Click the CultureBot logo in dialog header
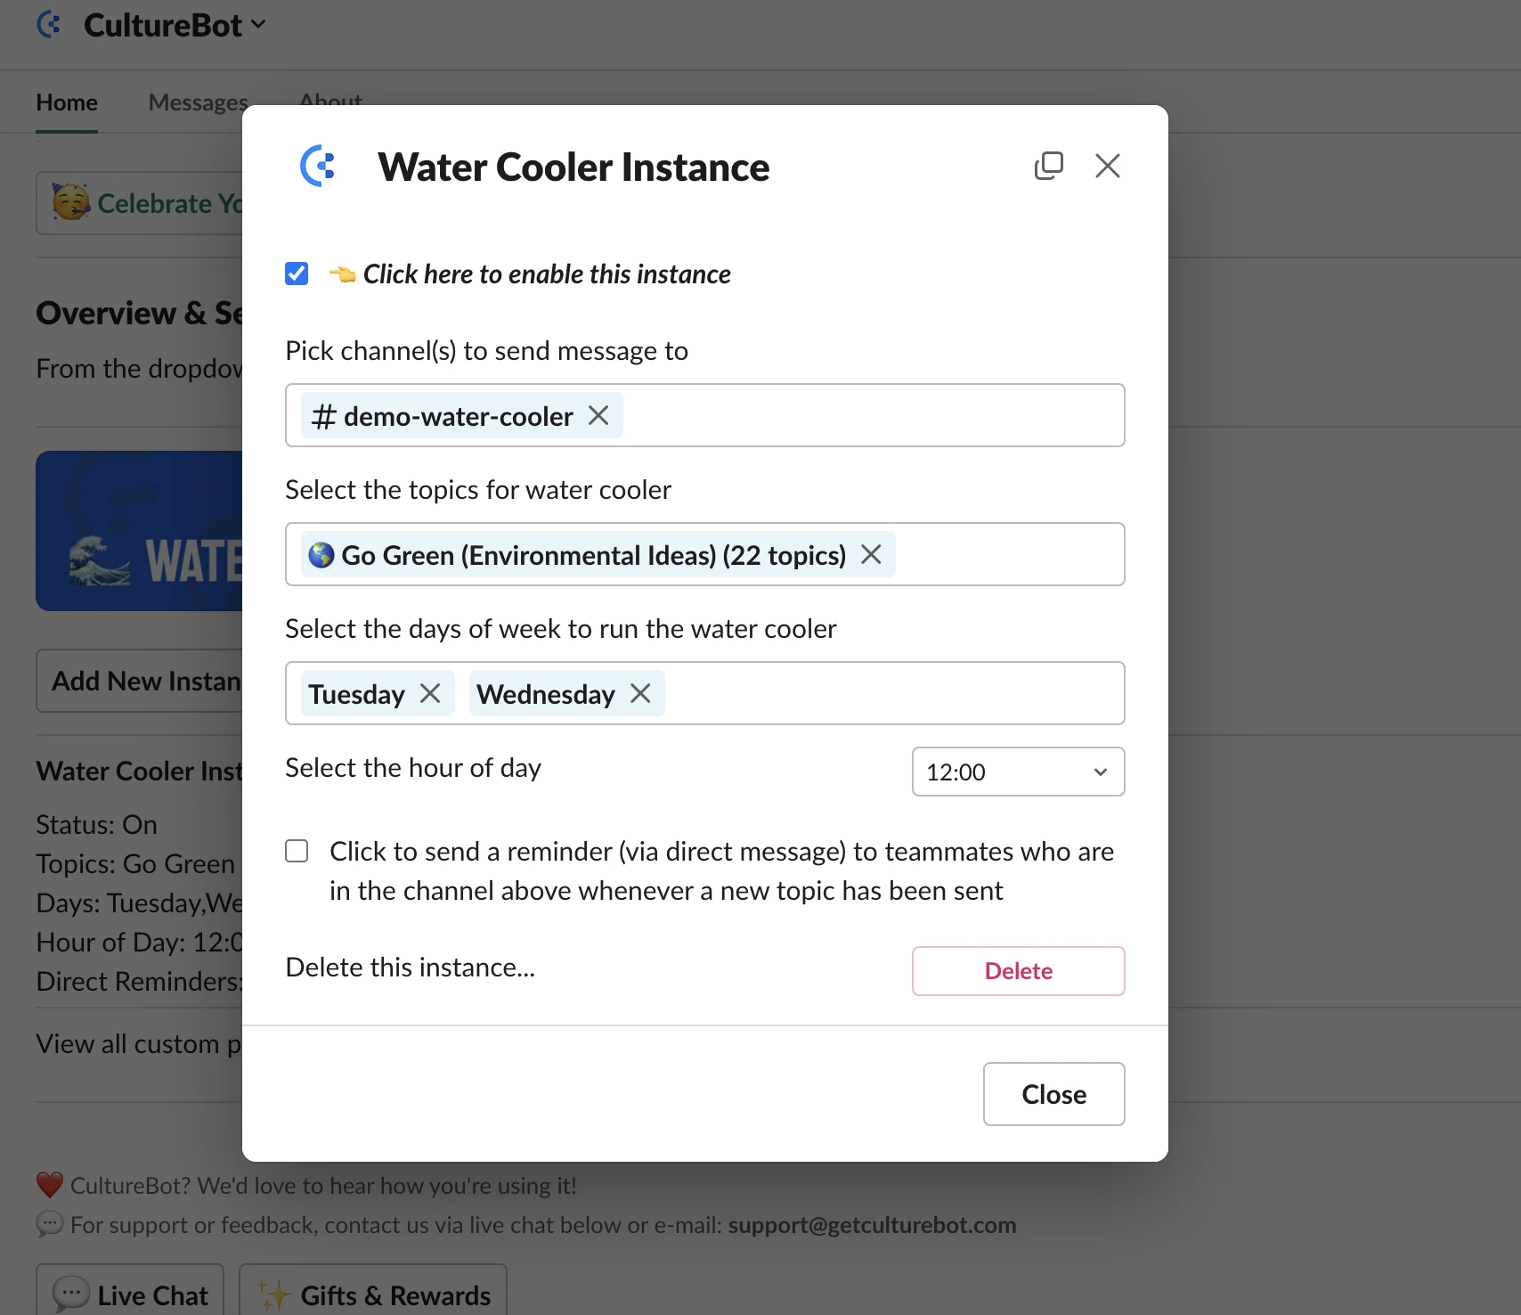Screen dimensions: 1521x1315 point(318,167)
